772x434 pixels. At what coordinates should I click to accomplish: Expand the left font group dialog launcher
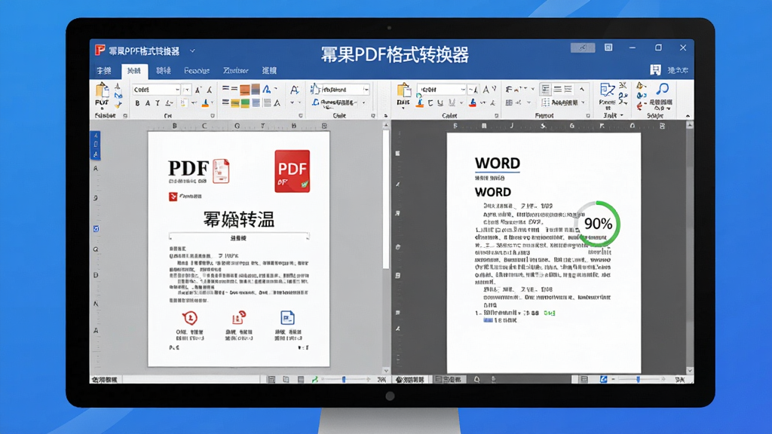tap(213, 115)
